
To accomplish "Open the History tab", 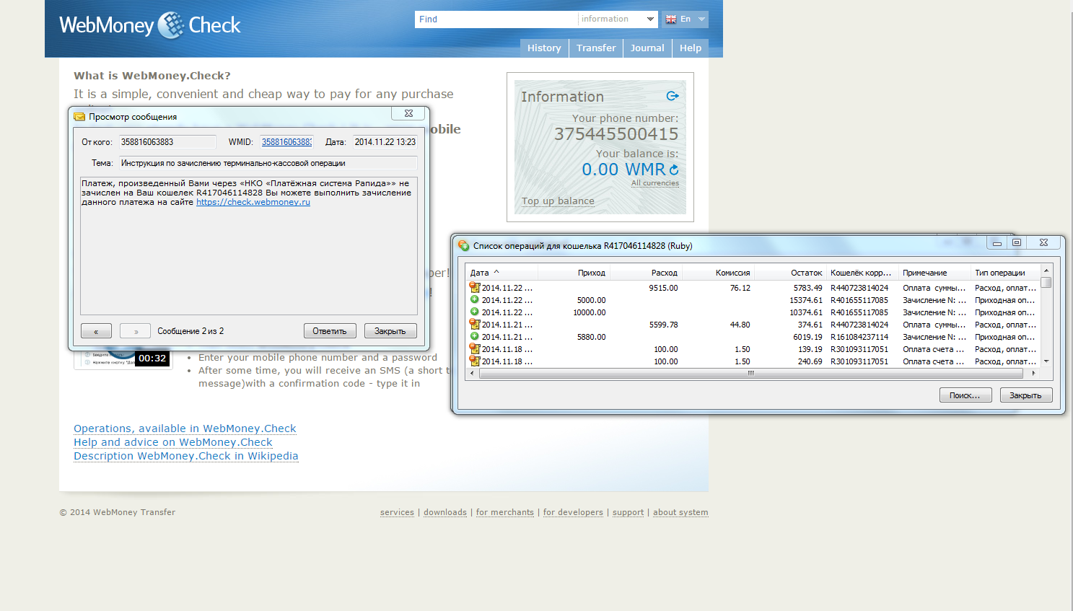I will 544,48.
